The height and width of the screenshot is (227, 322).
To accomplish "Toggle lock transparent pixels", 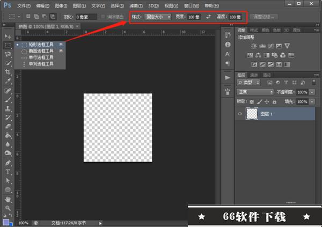I will point(252,101).
